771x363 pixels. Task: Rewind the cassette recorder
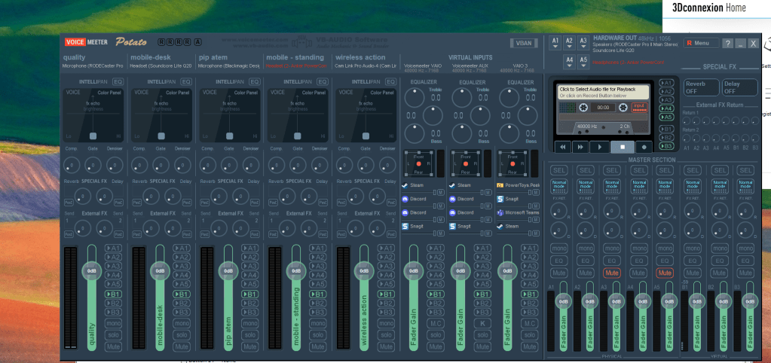(x=562, y=146)
